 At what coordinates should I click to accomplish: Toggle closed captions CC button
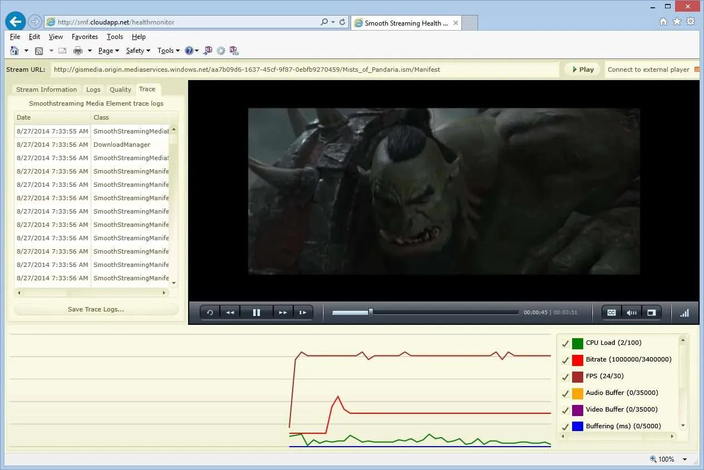click(x=612, y=313)
